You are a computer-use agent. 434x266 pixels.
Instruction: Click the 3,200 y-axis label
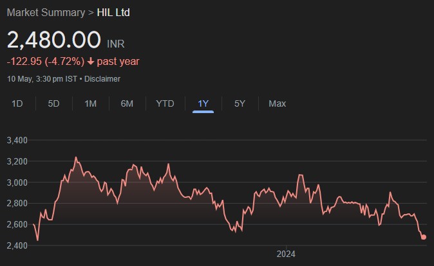click(x=17, y=161)
